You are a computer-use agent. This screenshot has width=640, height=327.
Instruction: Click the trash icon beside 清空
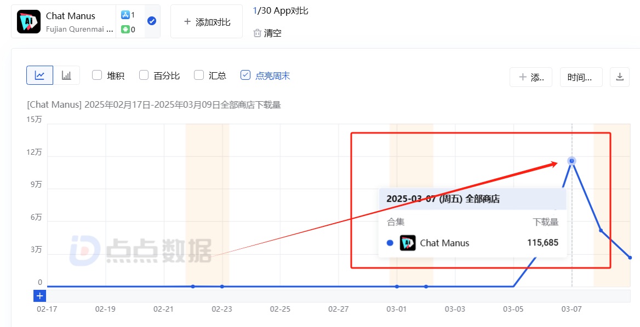tap(257, 33)
